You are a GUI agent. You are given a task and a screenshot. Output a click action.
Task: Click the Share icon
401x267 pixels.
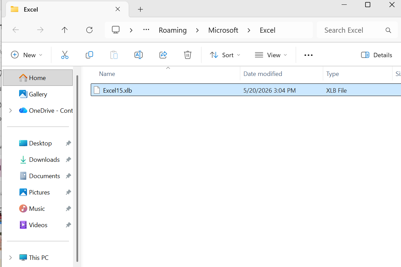pos(163,55)
